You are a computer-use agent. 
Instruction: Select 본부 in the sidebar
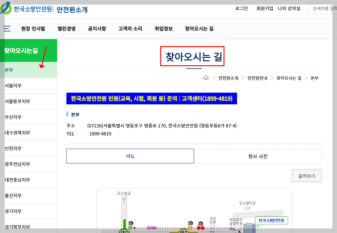28,70
